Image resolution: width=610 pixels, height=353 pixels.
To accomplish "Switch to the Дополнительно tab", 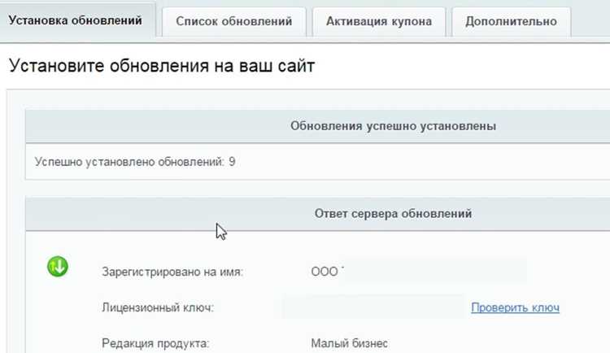I will point(512,21).
